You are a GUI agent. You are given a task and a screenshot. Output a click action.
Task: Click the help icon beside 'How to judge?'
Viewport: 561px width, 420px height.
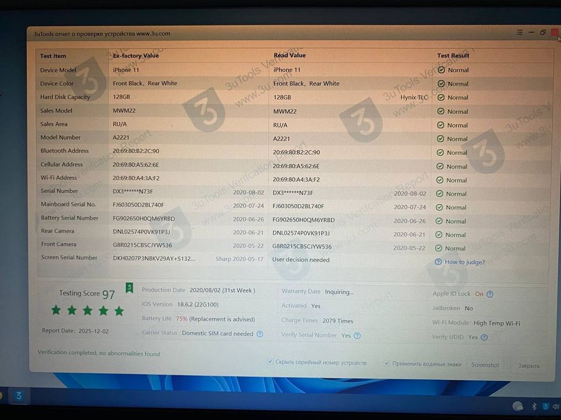pyautogui.click(x=438, y=262)
